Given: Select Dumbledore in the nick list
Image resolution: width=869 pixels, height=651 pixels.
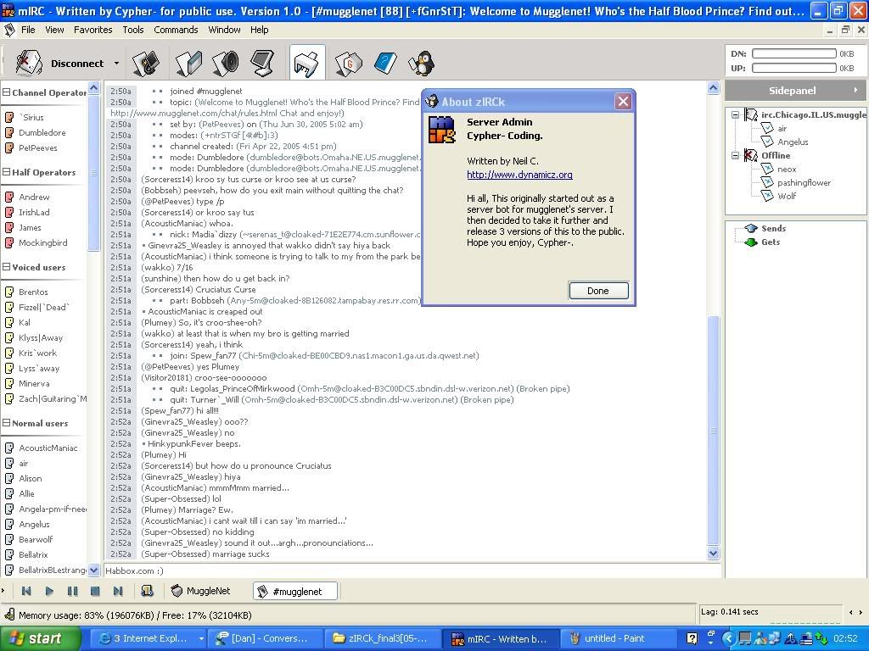Looking at the screenshot, I should click(x=42, y=132).
